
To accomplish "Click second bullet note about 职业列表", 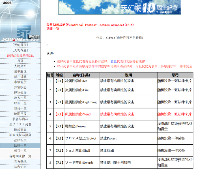I will click(x=124, y=66).
